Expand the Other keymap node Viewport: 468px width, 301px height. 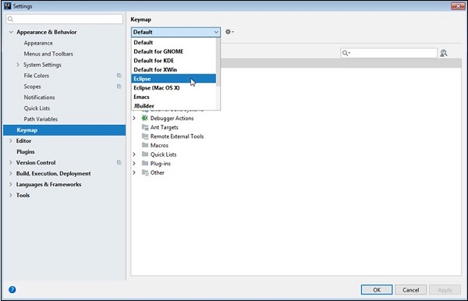click(x=134, y=172)
